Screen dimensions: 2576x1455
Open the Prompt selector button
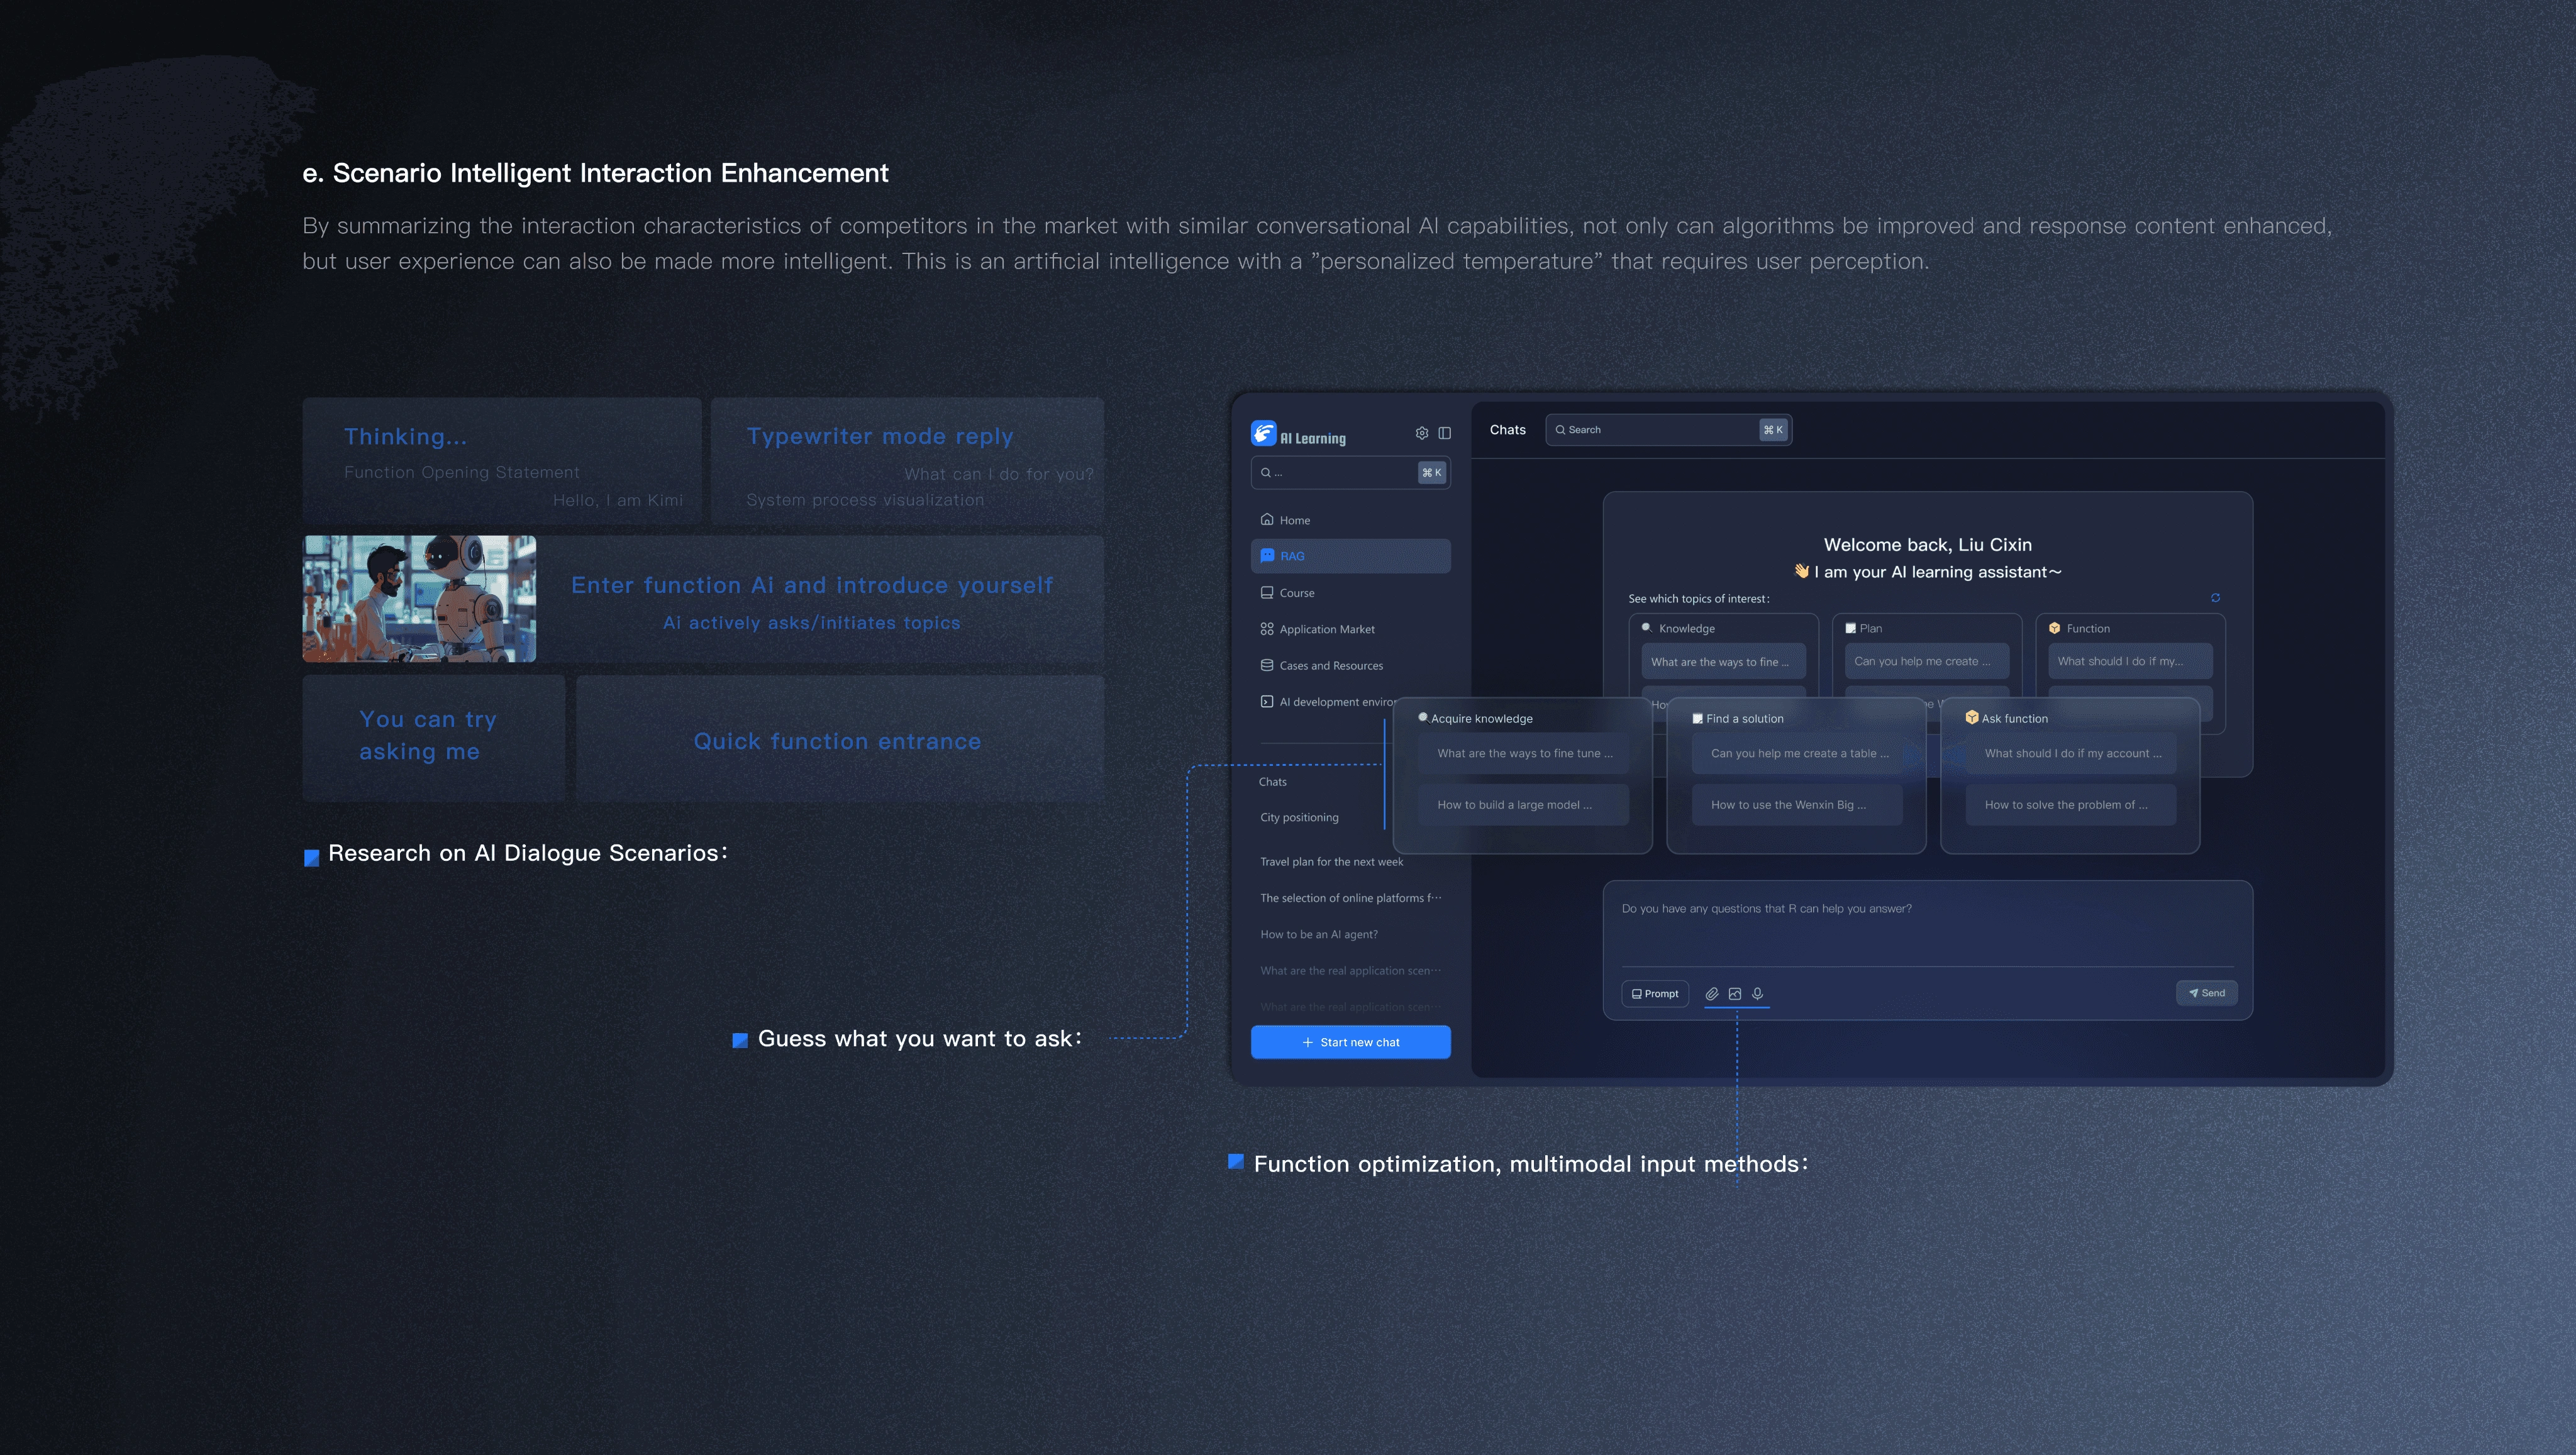point(1654,993)
